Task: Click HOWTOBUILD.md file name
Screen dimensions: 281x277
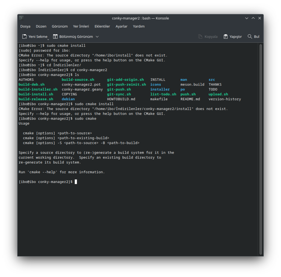Action: pyautogui.click(x=121, y=99)
